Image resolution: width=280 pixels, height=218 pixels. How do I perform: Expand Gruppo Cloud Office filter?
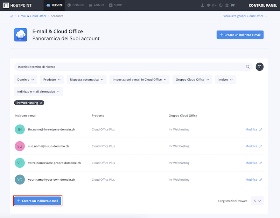pyautogui.click(x=192, y=80)
